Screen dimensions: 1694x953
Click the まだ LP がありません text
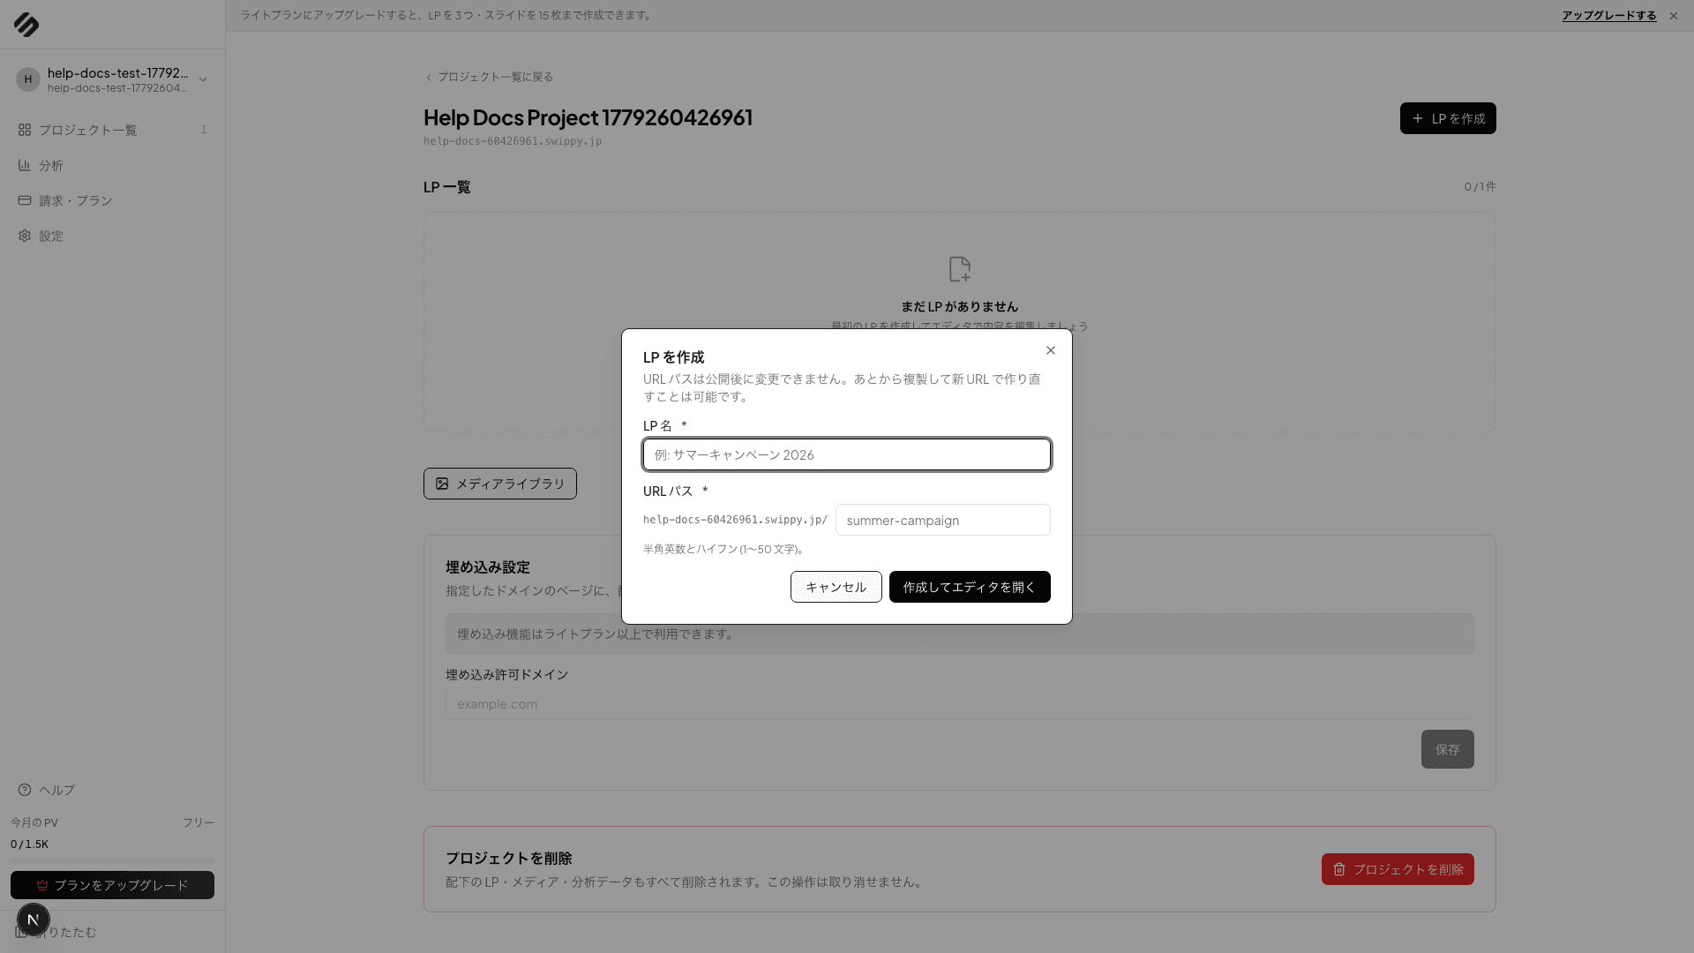[960, 306]
